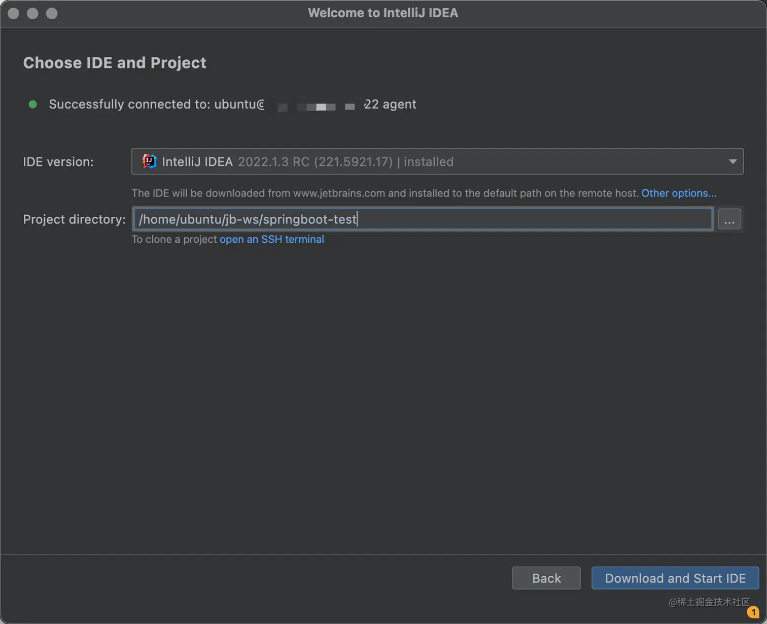Open the Other options link
This screenshot has height=624, width=767.
[x=679, y=193]
